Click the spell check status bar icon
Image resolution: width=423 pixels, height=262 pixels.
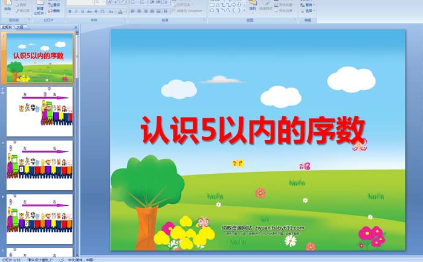(x=62, y=260)
